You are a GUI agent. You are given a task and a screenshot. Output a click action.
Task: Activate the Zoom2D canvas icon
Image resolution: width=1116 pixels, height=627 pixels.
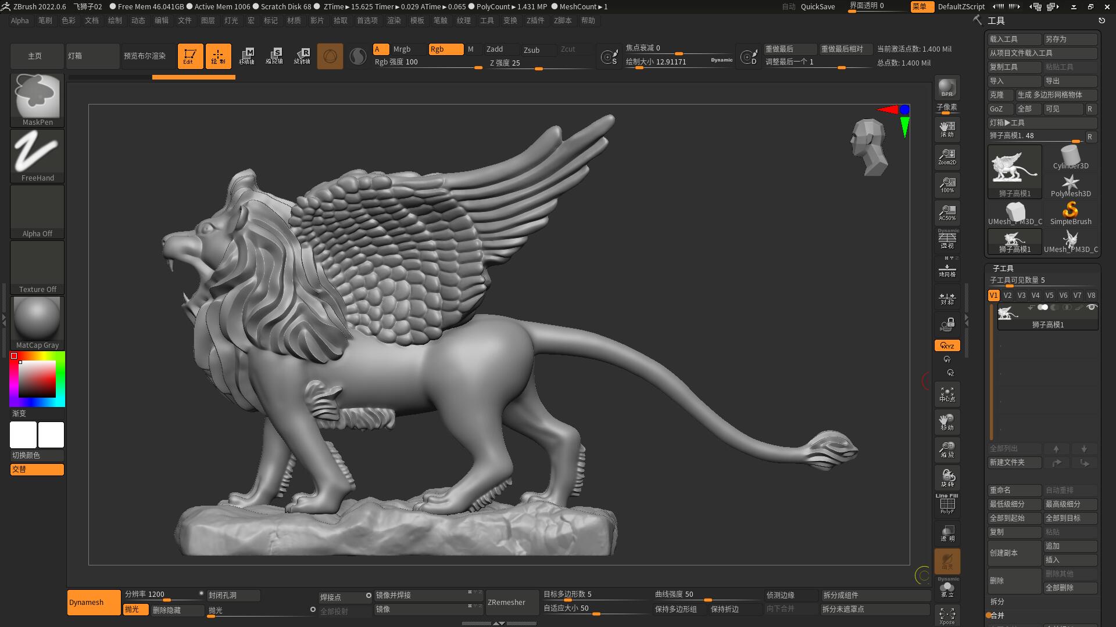click(x=947, y=156)
